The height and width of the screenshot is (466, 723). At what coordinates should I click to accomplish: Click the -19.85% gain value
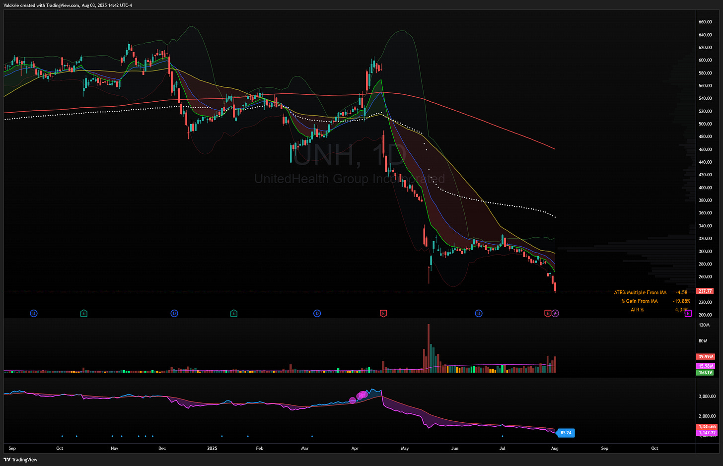(681, 301)
